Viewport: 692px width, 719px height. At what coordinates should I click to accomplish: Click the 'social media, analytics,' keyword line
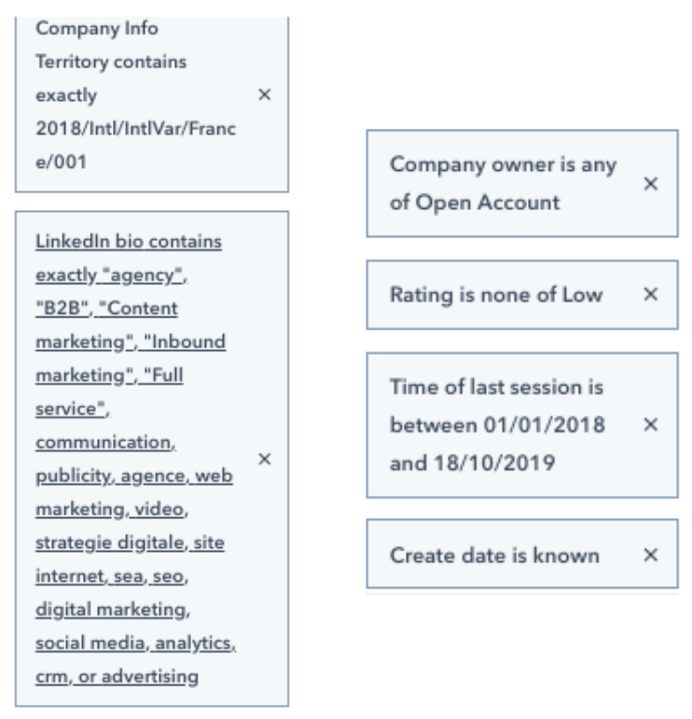pos(135,643)
